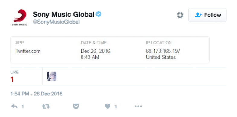The height and width of the screenshot is (117, 237).
Task: Retweet this tweet
Action: tap(46, 106)
